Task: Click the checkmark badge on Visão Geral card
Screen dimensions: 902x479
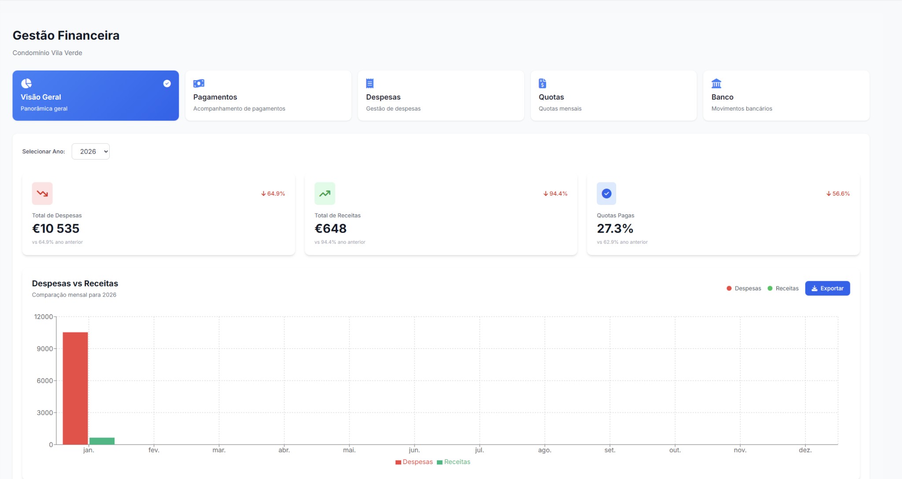Action: click(166, 83)
